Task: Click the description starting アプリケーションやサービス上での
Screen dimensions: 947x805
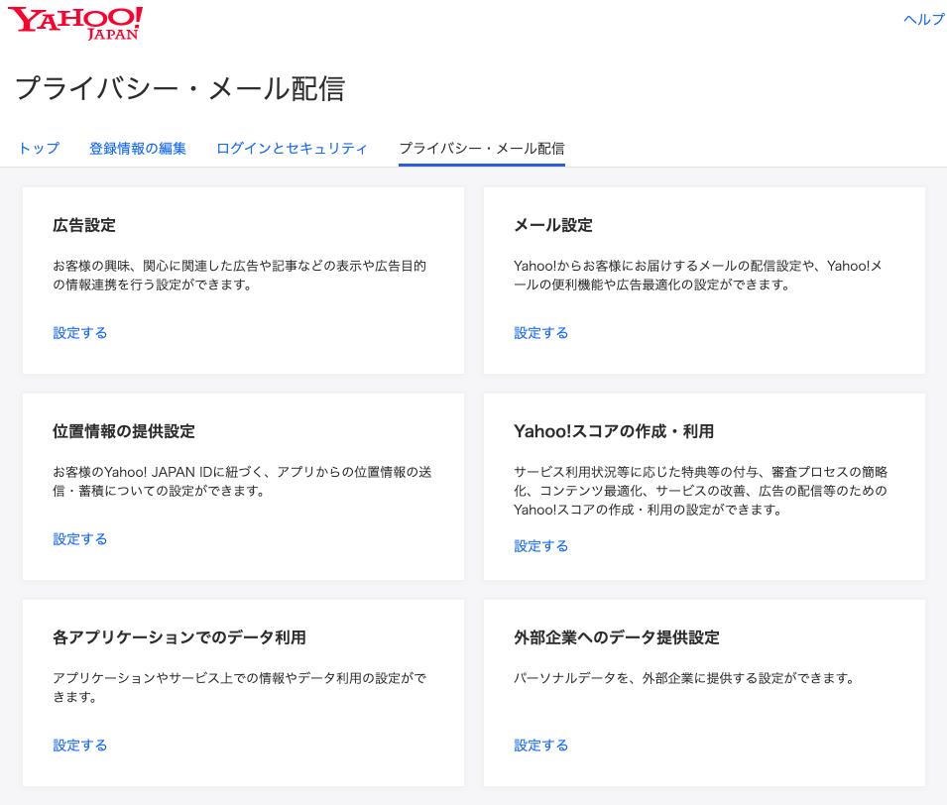Action: [x=240, y=687]
